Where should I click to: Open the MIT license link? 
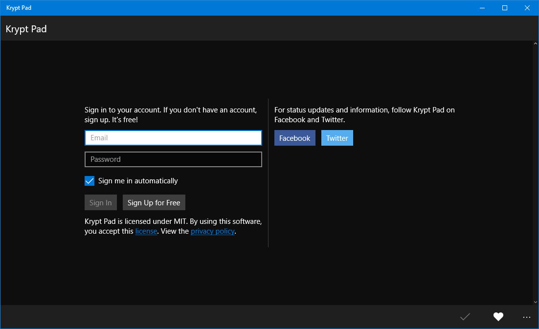pos(146,231)
